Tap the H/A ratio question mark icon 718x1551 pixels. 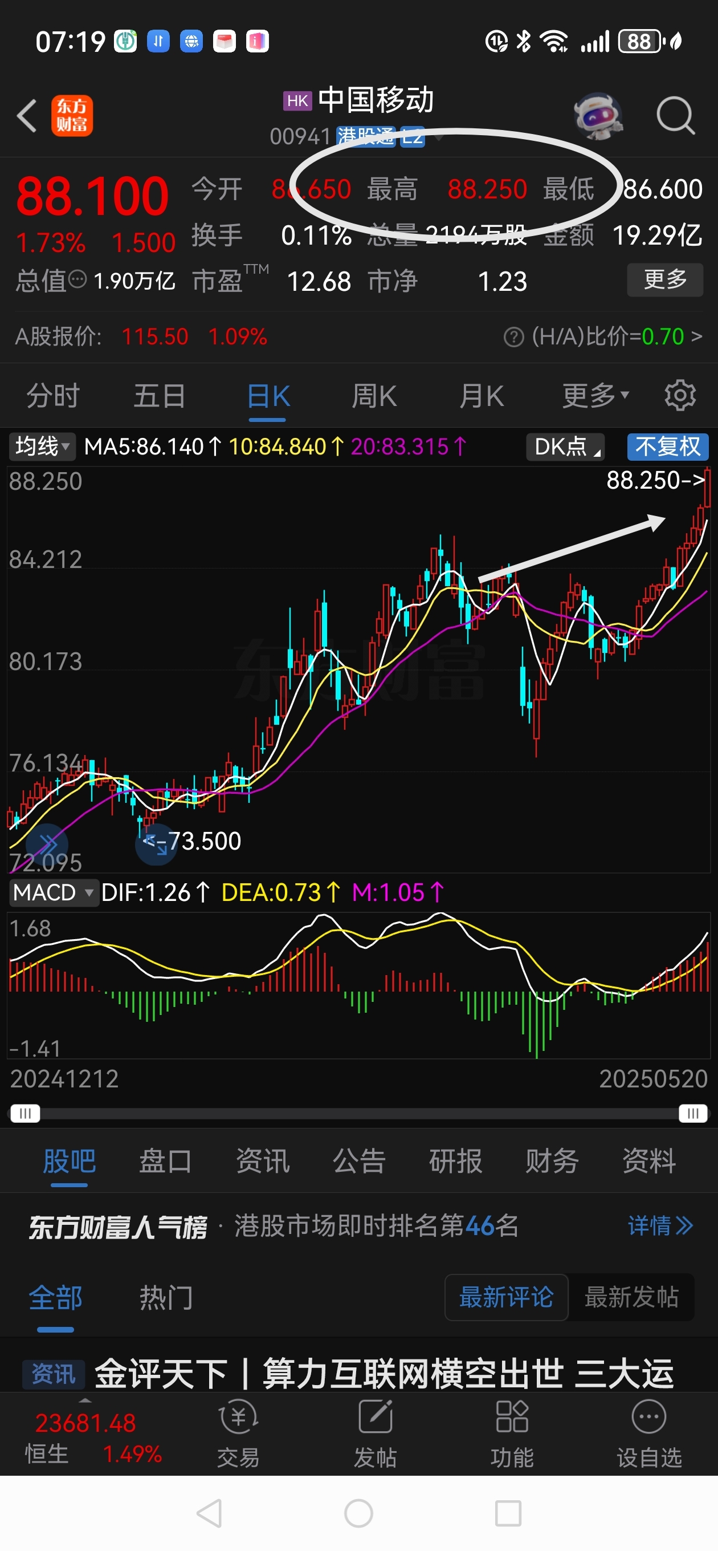coord(513,337)
